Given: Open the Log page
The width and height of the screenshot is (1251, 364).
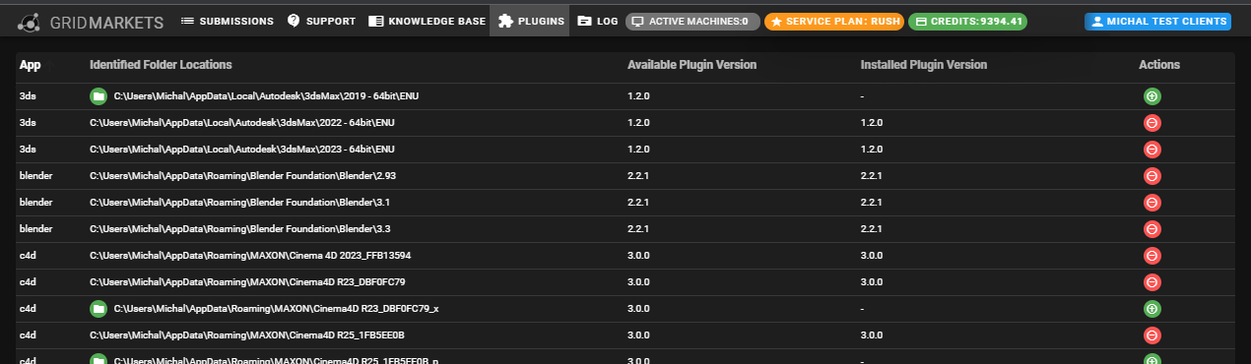Looking at the screenshot, I should tap(597, 21).
